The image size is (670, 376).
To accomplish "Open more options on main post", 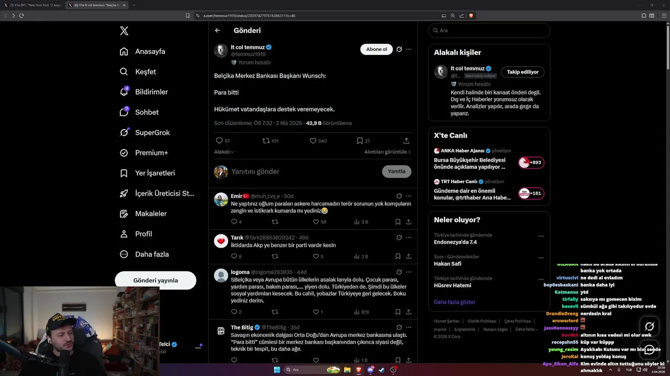I will 409,49.
